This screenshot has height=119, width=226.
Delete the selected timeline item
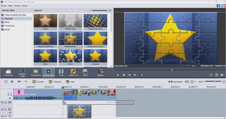(x=12, y=82)
